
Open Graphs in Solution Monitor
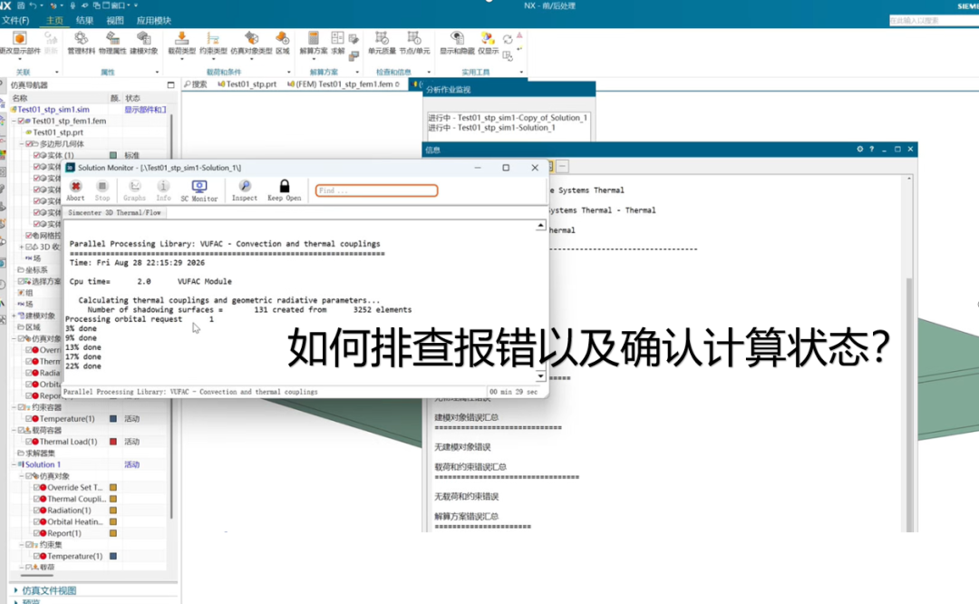(134, 190)
